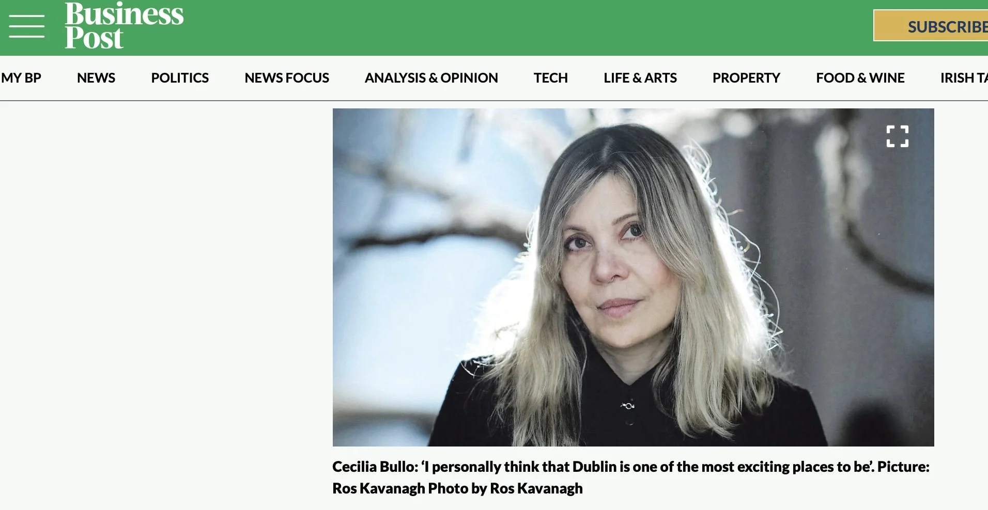988x510 pixels.
Task: Open the My BP section
Action: 21,78
